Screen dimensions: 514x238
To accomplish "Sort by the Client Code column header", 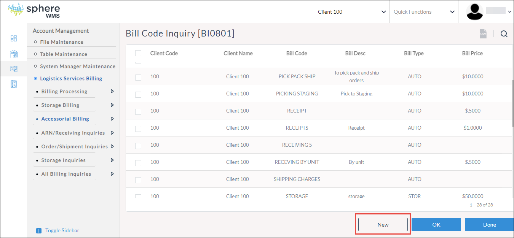I will click(x=164, y=53).
